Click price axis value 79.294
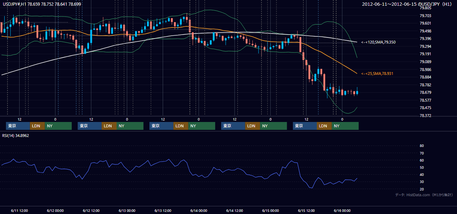 click(x=426, y=46)
